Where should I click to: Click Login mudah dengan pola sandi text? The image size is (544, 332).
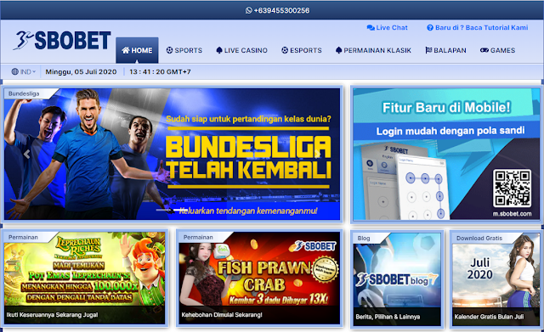click(x=450, y=131)
